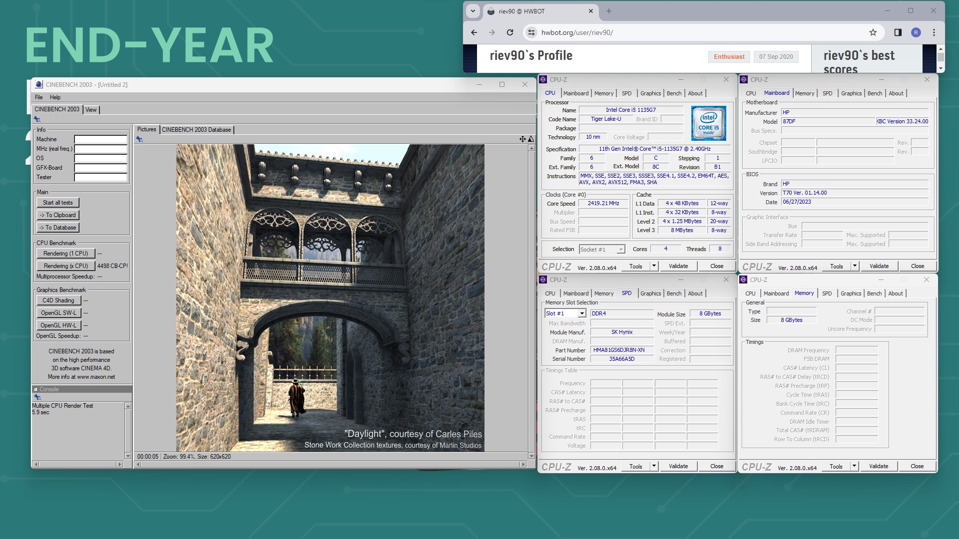Image resolution: width=959 pixels, height=539 pixels.
Task: Expand Tools dropdown arrow in Mainboard window
Action: tap(855, 266)
